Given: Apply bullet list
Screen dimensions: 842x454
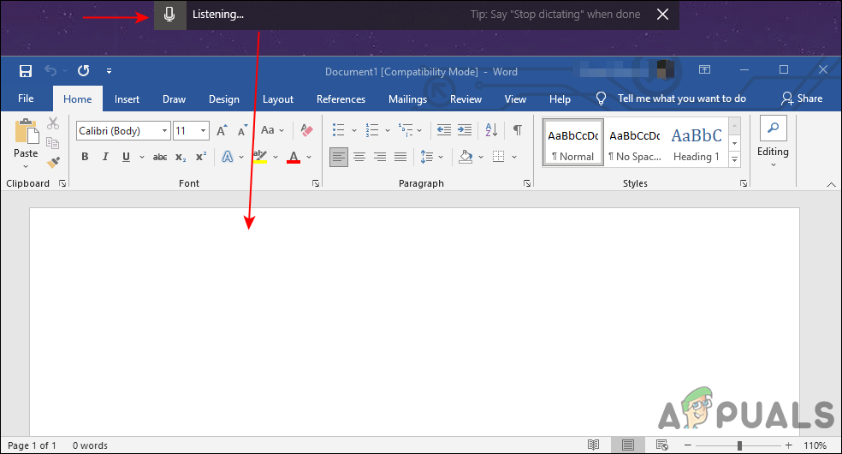Looking at the screenshot, I should pyautogui.click(x=338, y=130).
